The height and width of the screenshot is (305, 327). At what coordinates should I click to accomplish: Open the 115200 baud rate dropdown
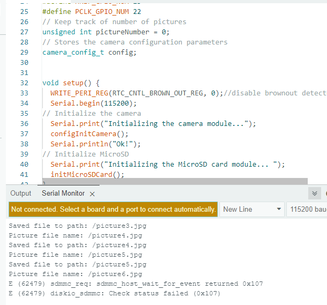(x=307, y=209)
